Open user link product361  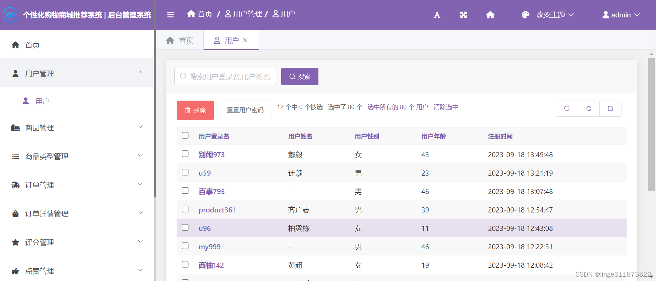click(217, 210)
